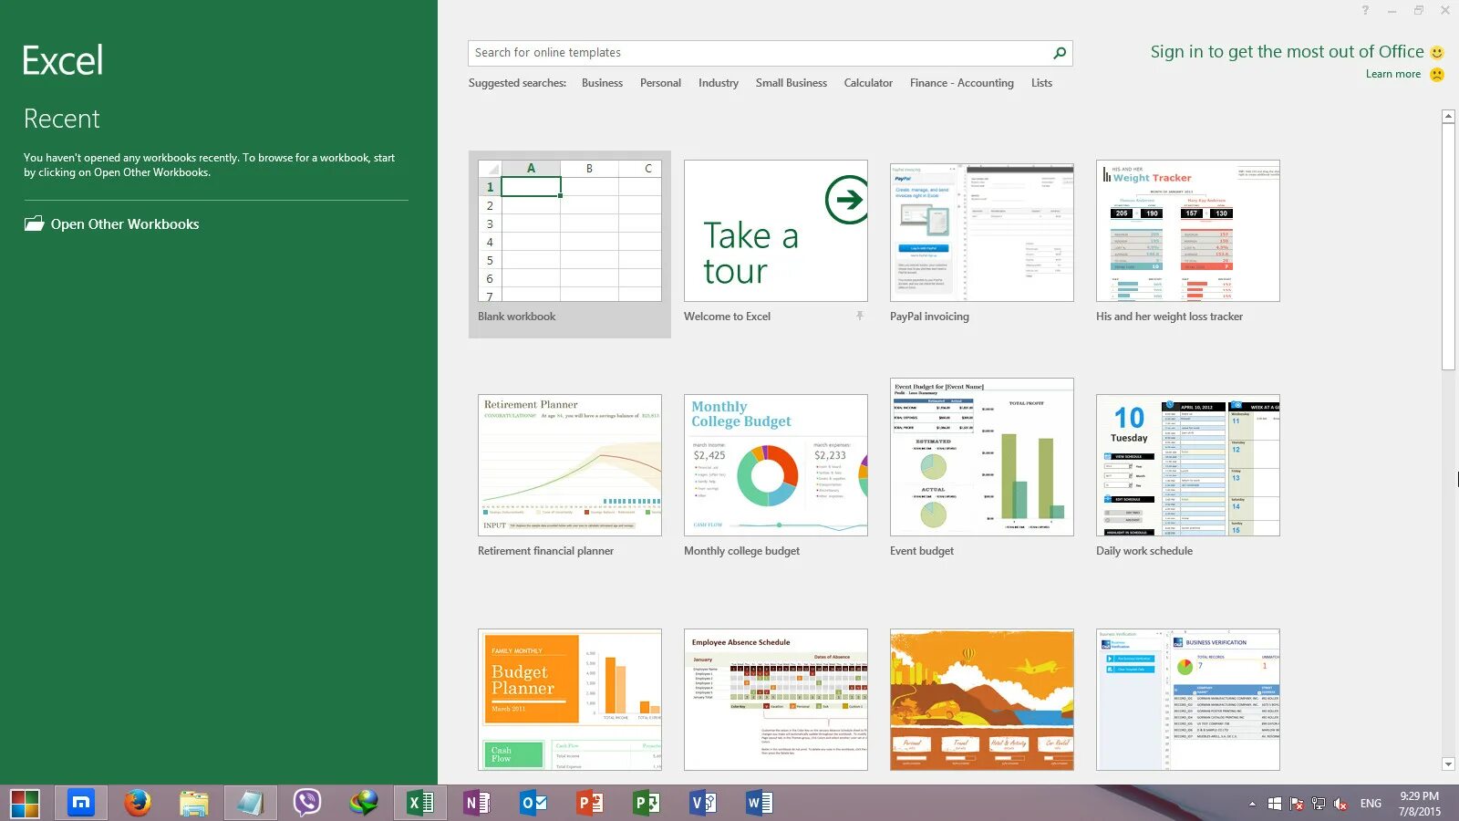Launch Outlook from the taskbar
1459x821 pixels.
pyautogui.click(x=533, y=803)
